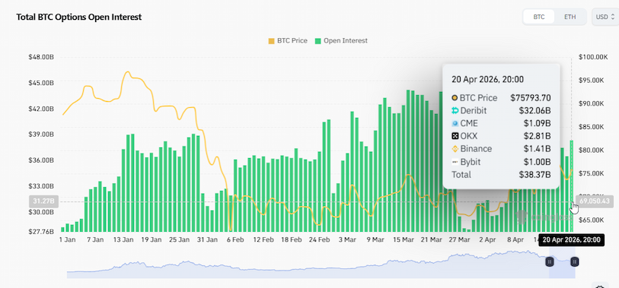Click the 2 Apr x-axis label
The width and height of the screenshot is (619, 288).
(x=487, y=239)
